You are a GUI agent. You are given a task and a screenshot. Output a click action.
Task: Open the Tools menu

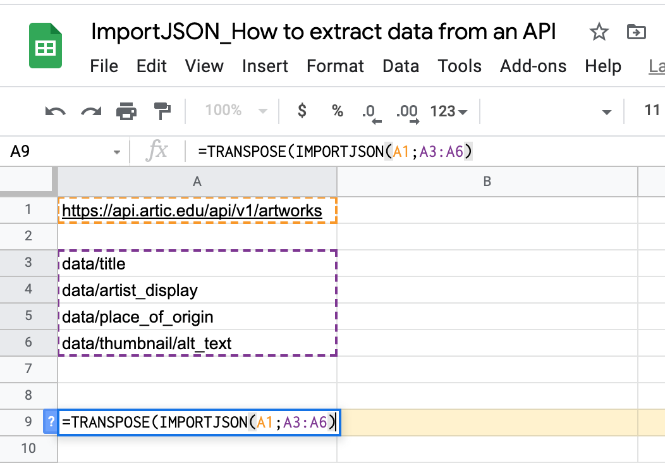[x=460, y=66]
